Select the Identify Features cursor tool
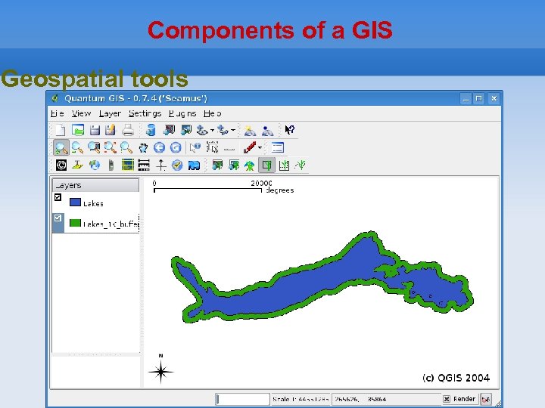This screenshot has height=408, width=545. [195, 148]
